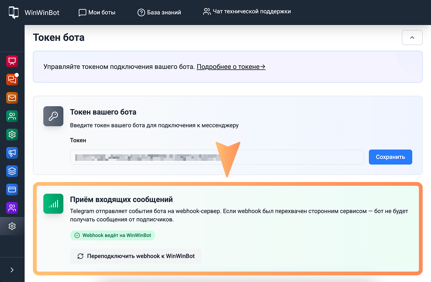Click the WinWinBot logo icon

click(13, 12)
